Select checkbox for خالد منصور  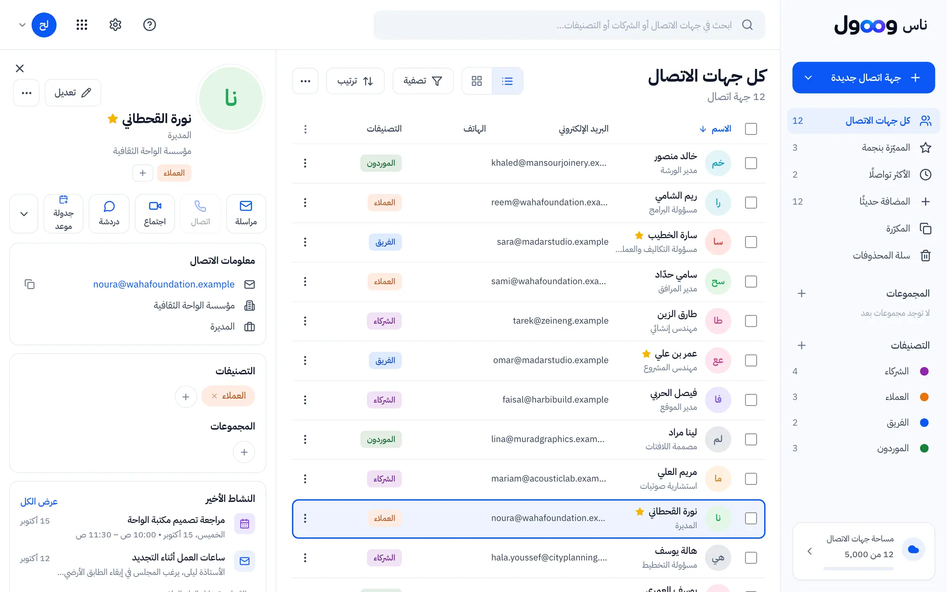(x=751, y=163)
